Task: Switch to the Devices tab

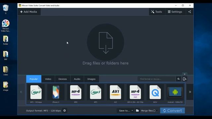Action: coord(63,79)
